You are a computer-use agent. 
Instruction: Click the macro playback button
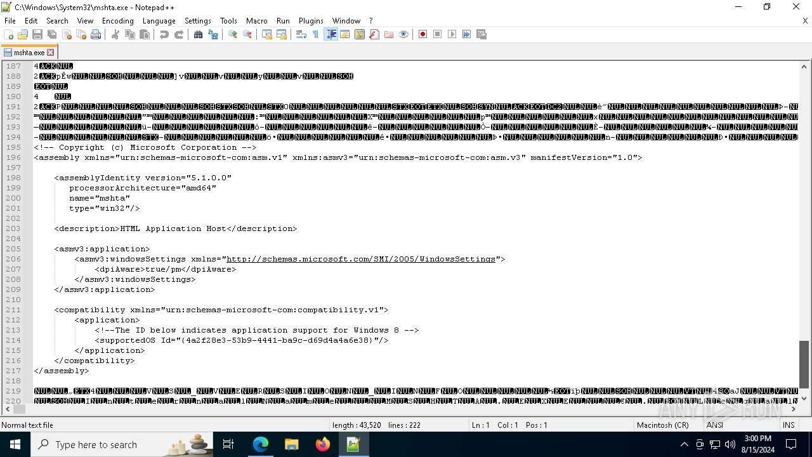pyautogui.click(x=452, y=34)
